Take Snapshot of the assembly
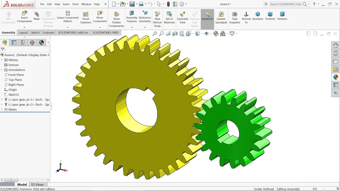The width and height of the screenshot is (340, 191). pyautogui.click(x=235, y=18)
